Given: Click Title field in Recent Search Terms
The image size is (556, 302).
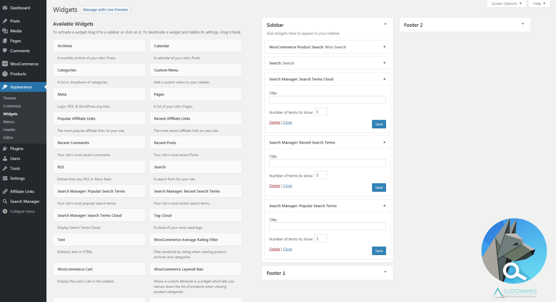Looking at the screenshot, I should [x=327, y=163].
